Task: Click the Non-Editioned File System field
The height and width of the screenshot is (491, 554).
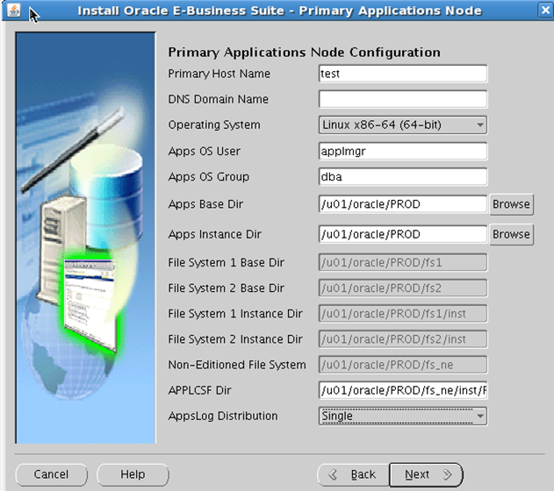Action: pos(403,365)
